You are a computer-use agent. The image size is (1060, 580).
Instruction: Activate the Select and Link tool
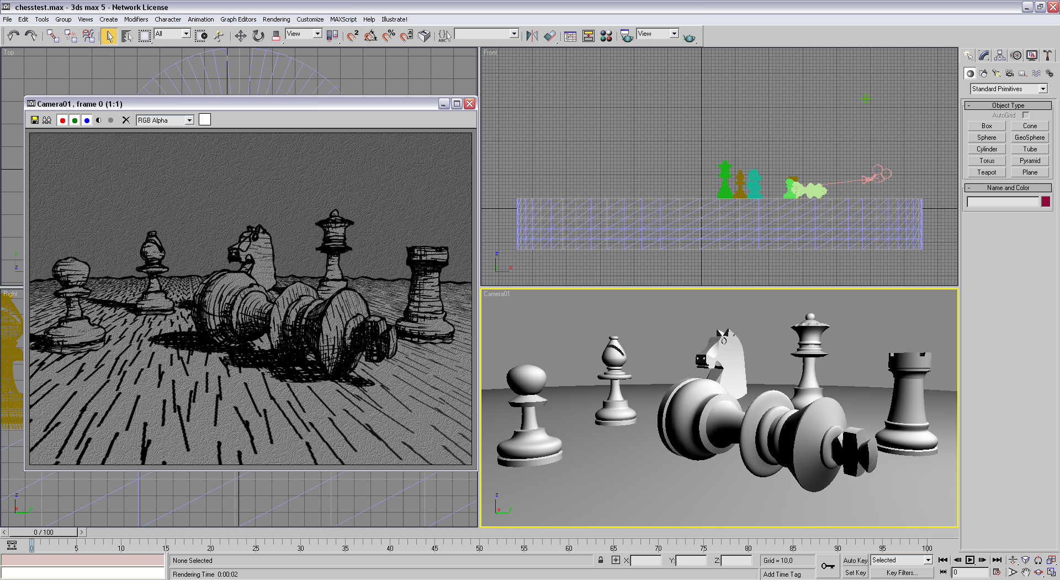(53, 36)
